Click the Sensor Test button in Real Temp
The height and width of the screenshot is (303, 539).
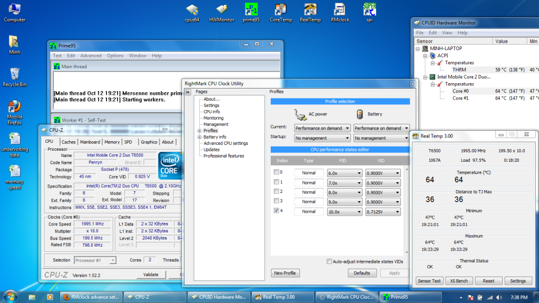click(429, 281)
